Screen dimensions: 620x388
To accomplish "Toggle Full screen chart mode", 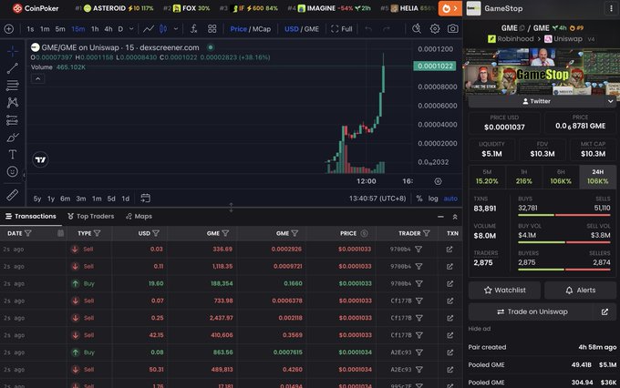I will point(342,29).
